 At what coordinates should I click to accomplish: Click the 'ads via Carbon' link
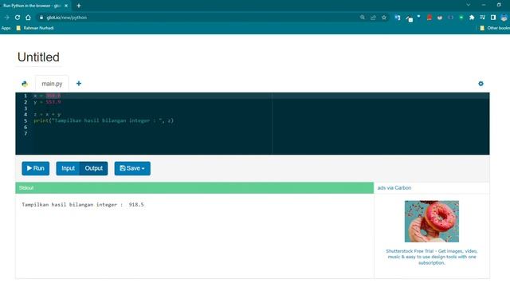[x=394, y=188]
